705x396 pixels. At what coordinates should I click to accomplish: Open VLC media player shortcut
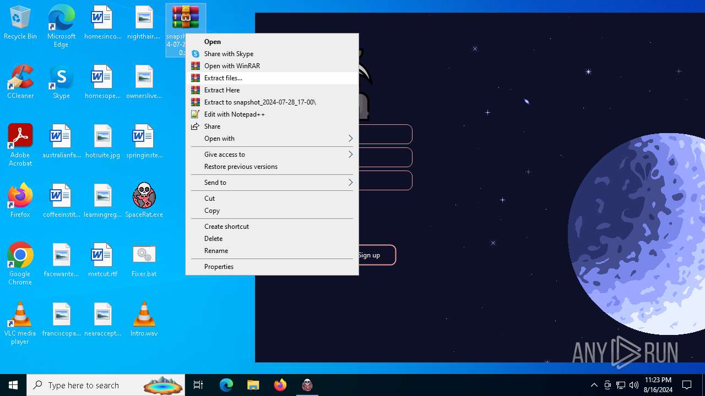click(20, 323)
